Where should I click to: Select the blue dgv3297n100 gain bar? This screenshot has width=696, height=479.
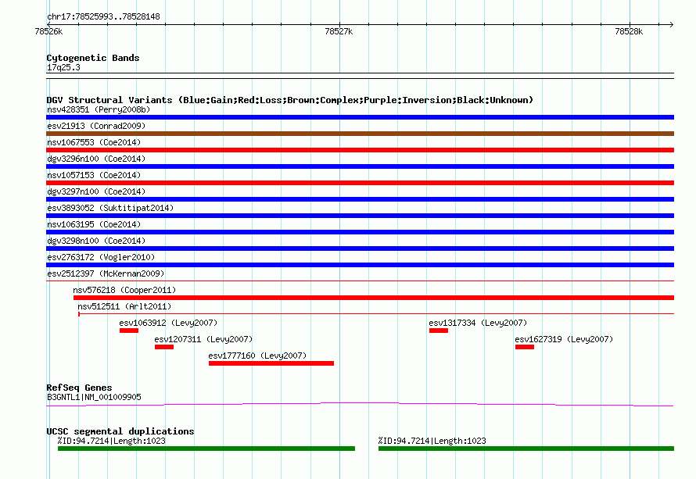click(360, 199)
